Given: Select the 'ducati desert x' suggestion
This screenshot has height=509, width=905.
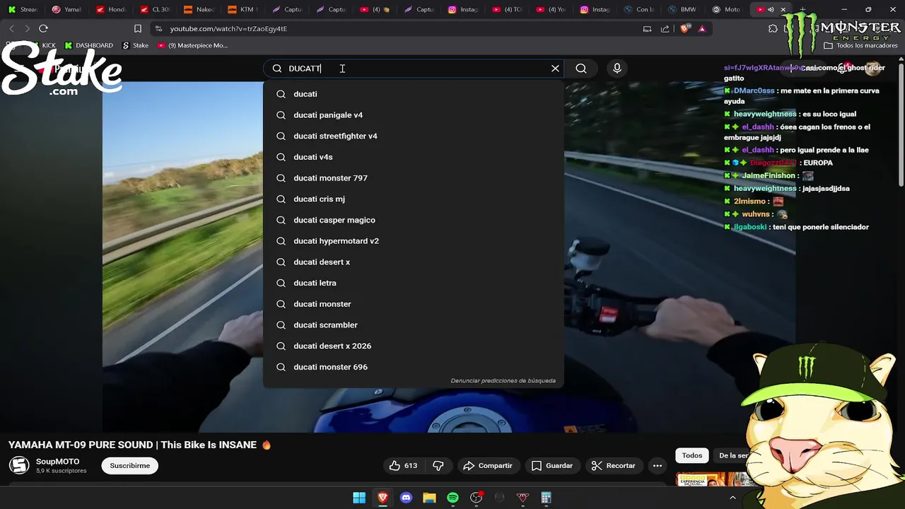Looking at the screenshot, I should tap(414, 262).
